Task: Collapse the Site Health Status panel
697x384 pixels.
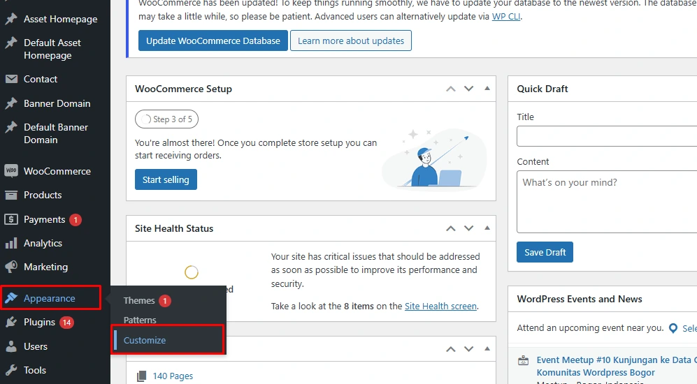Action: point(487,228)
